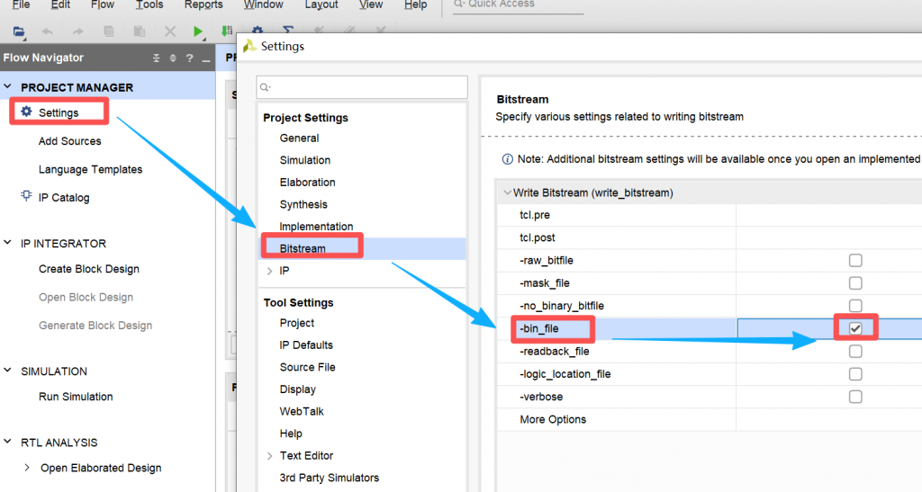The image size is (922, 492).
Task: Click the green Run arrow in toolbar
Action: (198, 31)
